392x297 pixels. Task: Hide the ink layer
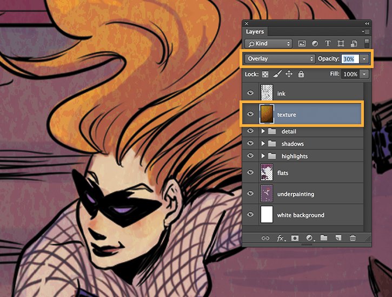pyautogui.click(x=250, y=93)
